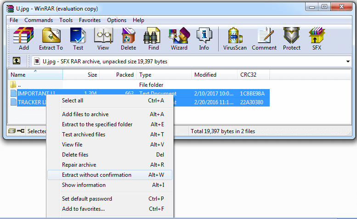Viewport: 357px width, 219px height.
Task: Open the Options menu
Action: point(117,20)
